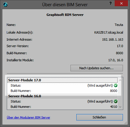
Task: Click the IP address 192.168.1.163
Action: click(x=113, y=39)
